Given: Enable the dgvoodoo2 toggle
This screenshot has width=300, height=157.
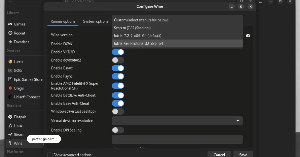Looking at the screenshot, I should pos(118,60).
